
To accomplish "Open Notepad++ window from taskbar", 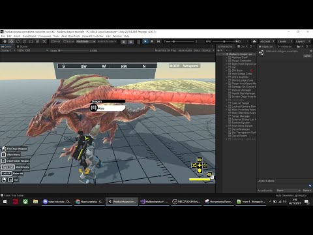I will [250, 202].
